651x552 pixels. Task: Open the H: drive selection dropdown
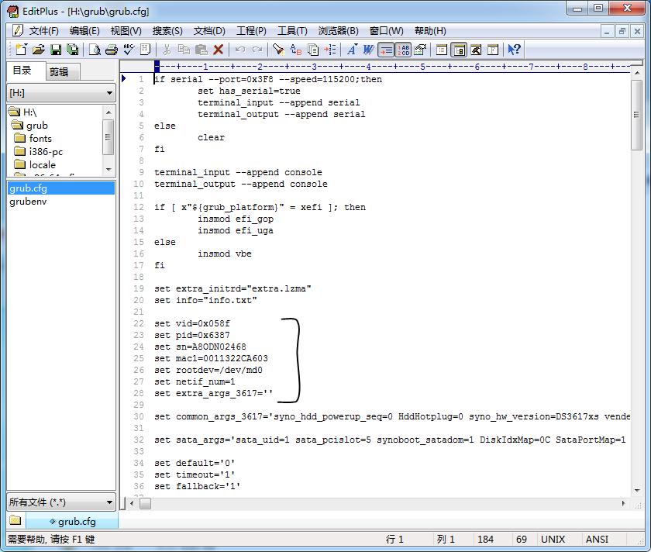(x=109, y=93)
